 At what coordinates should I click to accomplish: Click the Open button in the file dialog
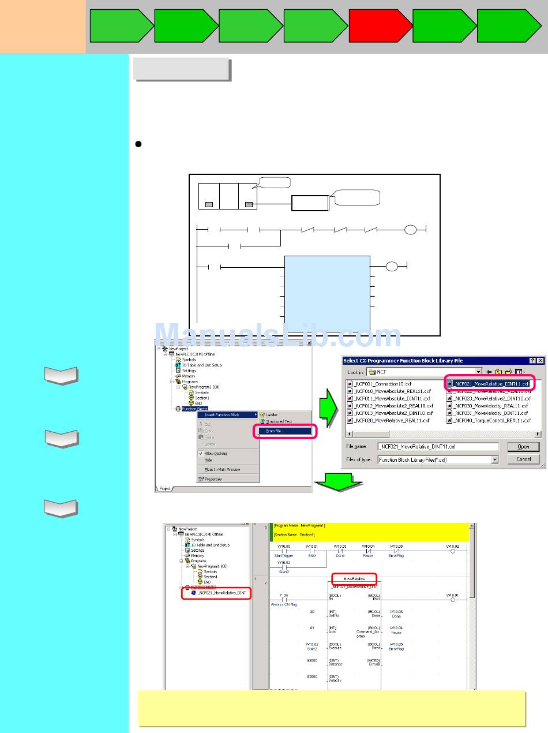523,447
